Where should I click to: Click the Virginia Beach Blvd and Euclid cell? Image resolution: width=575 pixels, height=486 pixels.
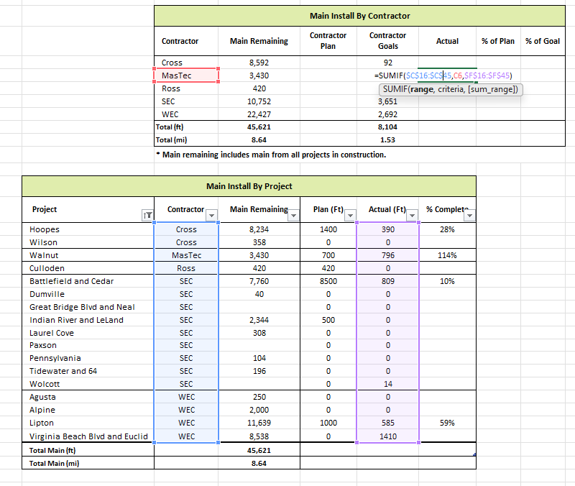(88, 436)
